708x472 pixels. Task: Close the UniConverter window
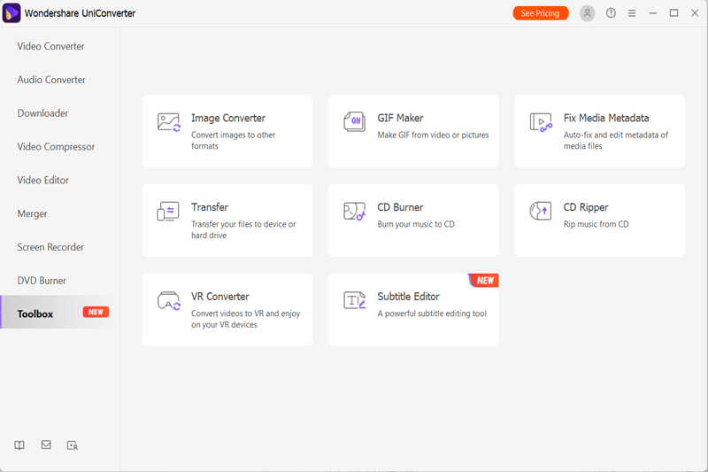tap(695, 13)
